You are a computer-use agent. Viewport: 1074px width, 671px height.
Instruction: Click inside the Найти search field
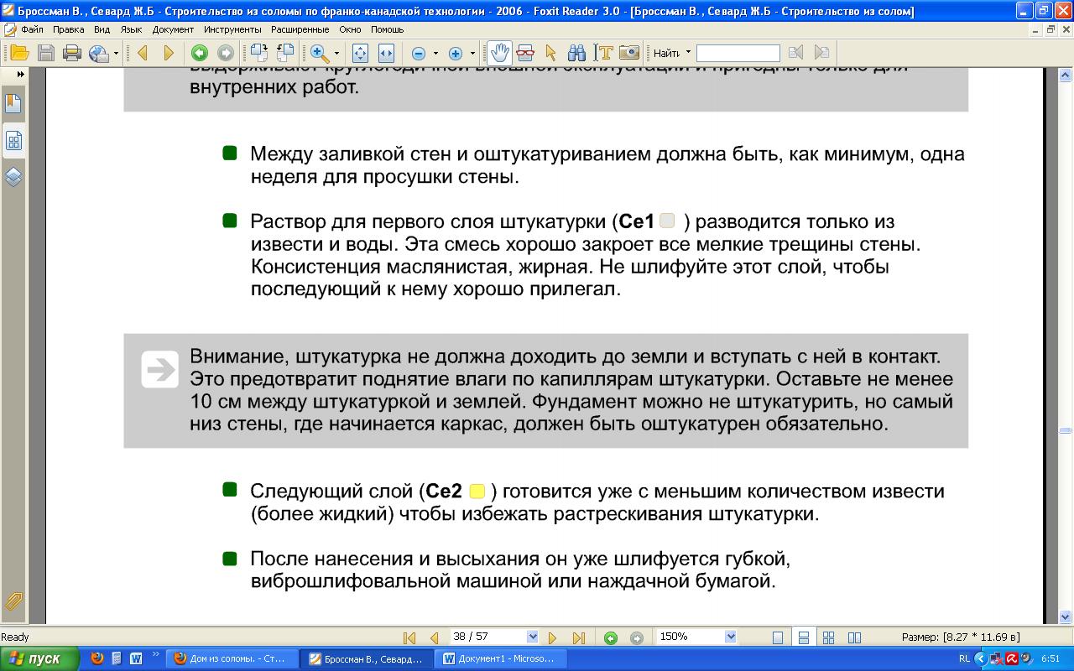(x=738, y=53)
